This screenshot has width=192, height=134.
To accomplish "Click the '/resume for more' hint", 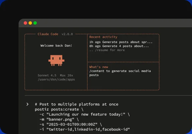I will [110, 50].
